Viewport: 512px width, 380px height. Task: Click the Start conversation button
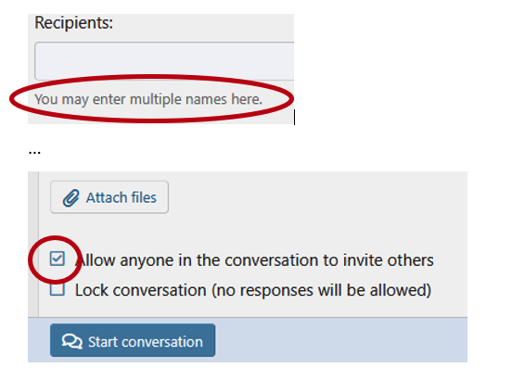133,340
